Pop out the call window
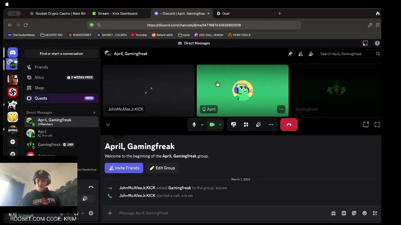The width and height of the screenshot is (401, 225). click(366, 125)
